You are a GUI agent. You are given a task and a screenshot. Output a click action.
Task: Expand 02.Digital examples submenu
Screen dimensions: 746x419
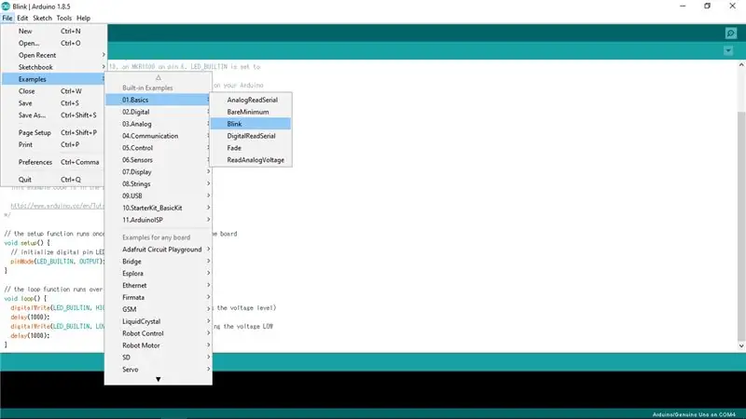click(158, 112)
